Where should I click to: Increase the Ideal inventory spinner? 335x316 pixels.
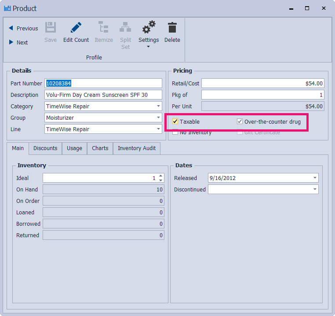pyautogui.click(x=160, y=176)
